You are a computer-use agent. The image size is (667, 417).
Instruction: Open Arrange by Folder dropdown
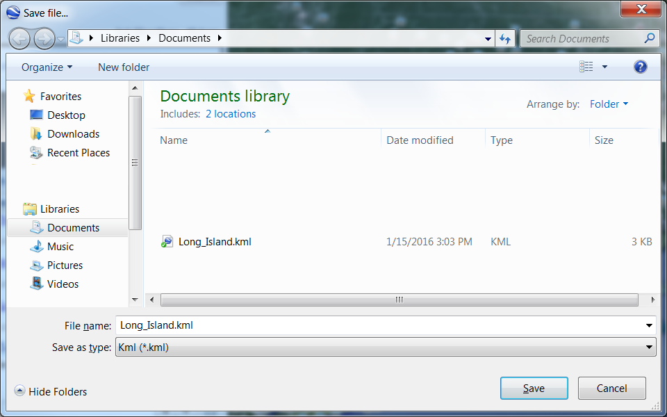pyautogui.click(x=609, y=104)
